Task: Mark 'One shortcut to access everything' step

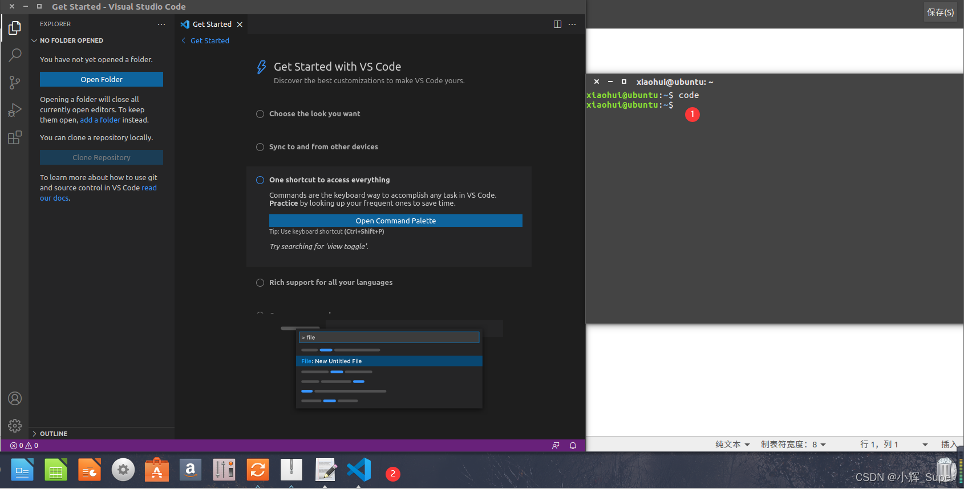Action: tap(260, 180)
